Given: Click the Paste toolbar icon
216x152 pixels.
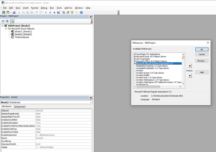Looking at the screenshot, I should (x=27, y=13).
